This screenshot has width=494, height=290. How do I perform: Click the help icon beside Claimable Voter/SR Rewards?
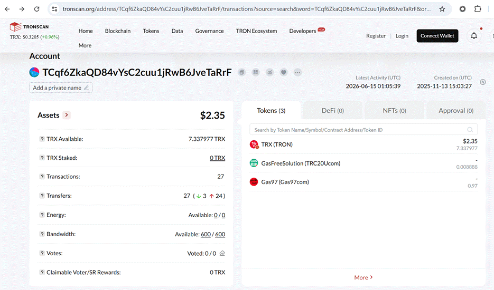tap(42, 273)
